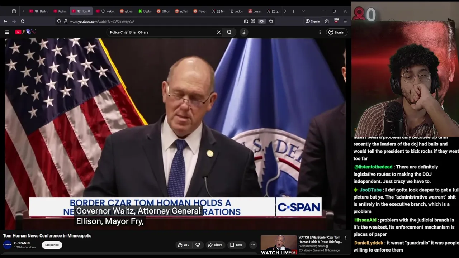Screen dimensions: 459x258
Task: Run search with magnifier icon
Action: [x=229, y=32]
